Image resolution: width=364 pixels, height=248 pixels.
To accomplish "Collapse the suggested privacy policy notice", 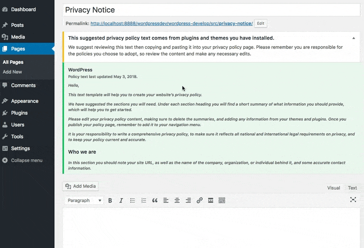I will point(353,38).
